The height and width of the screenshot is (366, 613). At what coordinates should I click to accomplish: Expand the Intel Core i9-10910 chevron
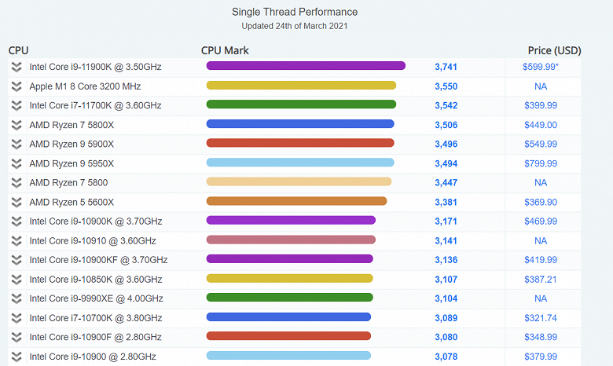(16, 240)
